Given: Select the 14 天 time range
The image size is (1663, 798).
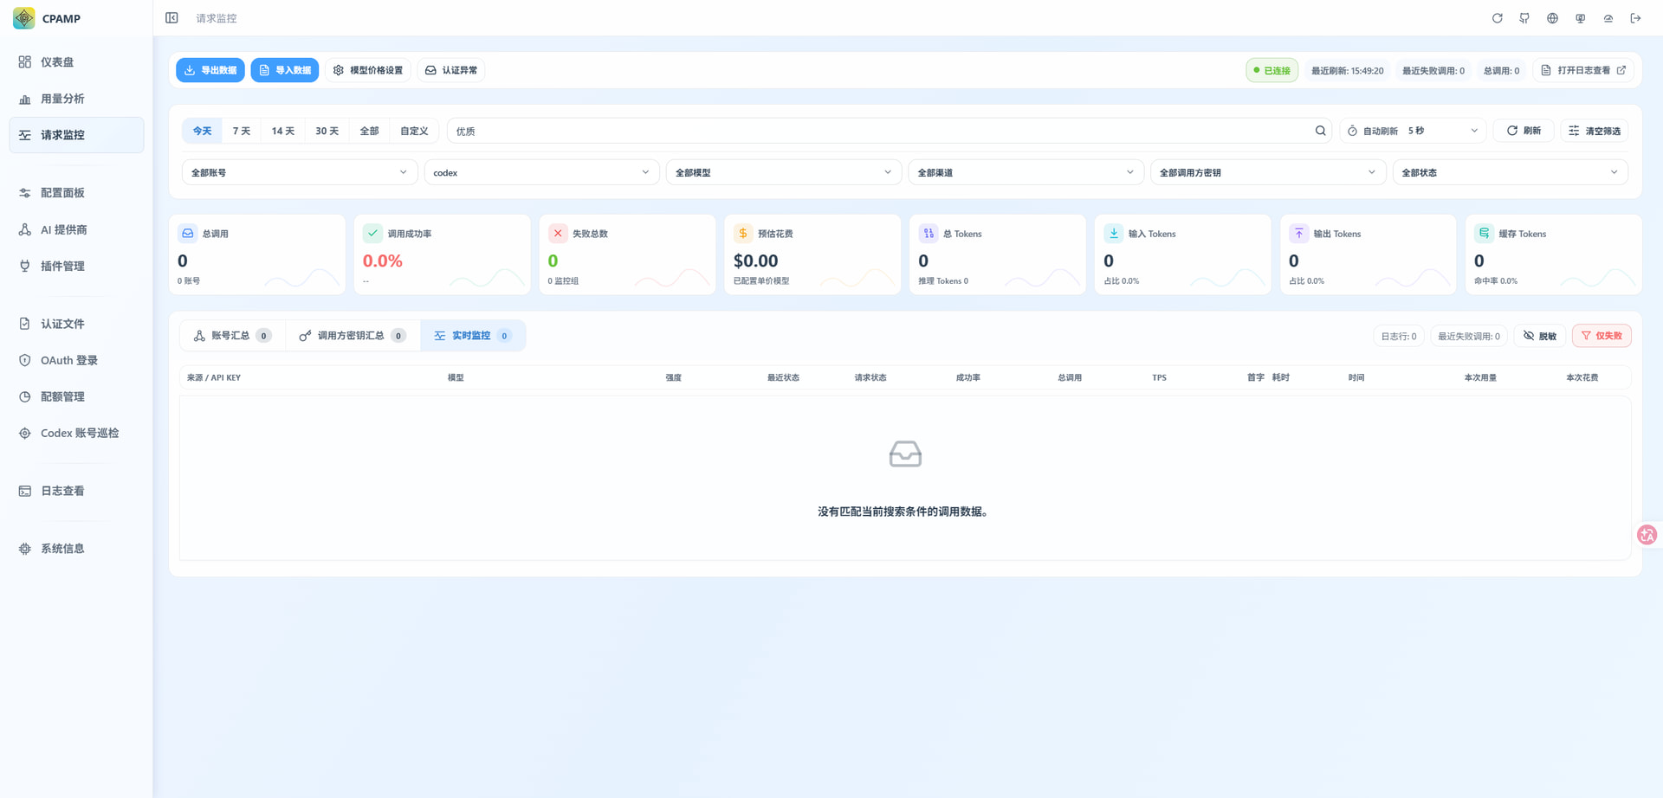Looking at the screenshot, I should [x=283, y=131].
